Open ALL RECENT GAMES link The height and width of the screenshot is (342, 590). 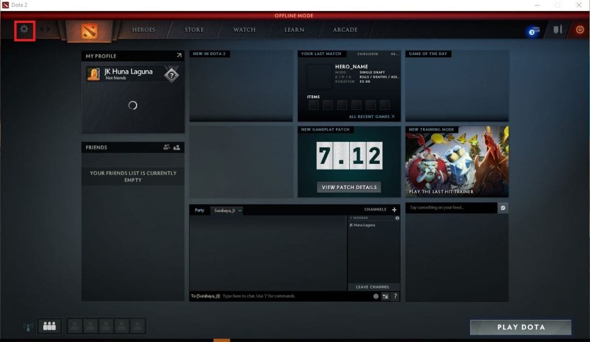372,116
